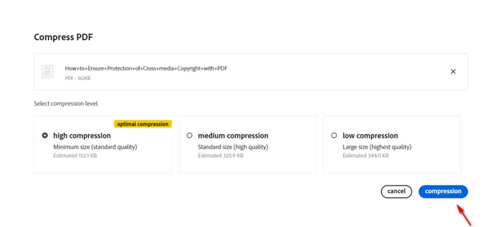Pick the low compression radio button
The width and height of the screenshot is (493, 227).
(x=334, y=135)
